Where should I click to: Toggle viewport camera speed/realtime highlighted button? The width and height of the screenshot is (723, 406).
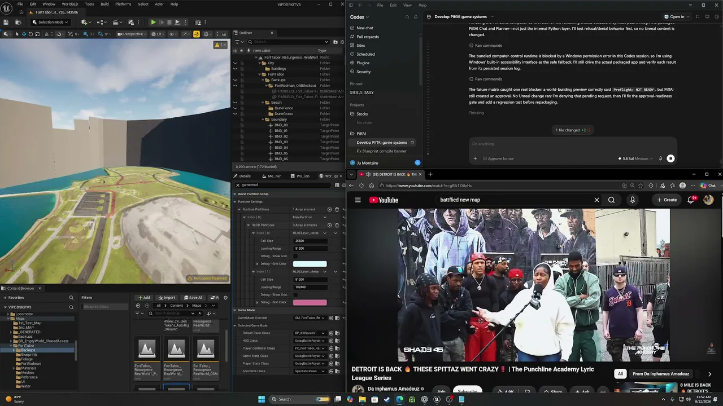coord(196,34)
